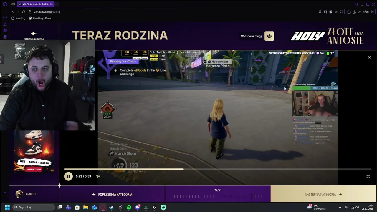Viewport: 377px width, 212px height.
Task: Open the GX Cleaner sidebar icon
Action: 5,24
